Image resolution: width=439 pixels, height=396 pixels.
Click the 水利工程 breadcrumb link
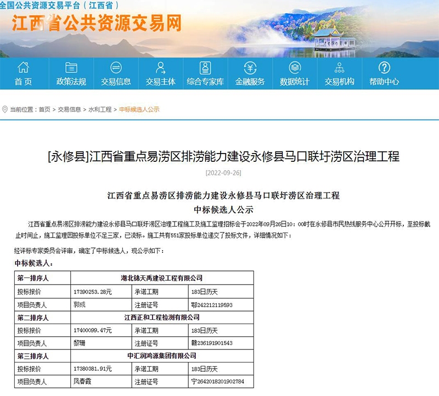click(x=99, y=108)
